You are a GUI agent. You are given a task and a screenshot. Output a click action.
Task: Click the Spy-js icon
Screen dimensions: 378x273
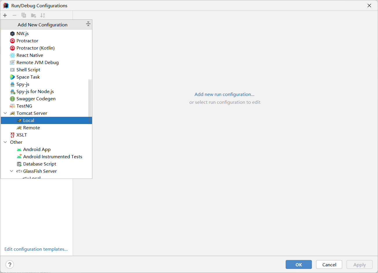coord(12,84)
